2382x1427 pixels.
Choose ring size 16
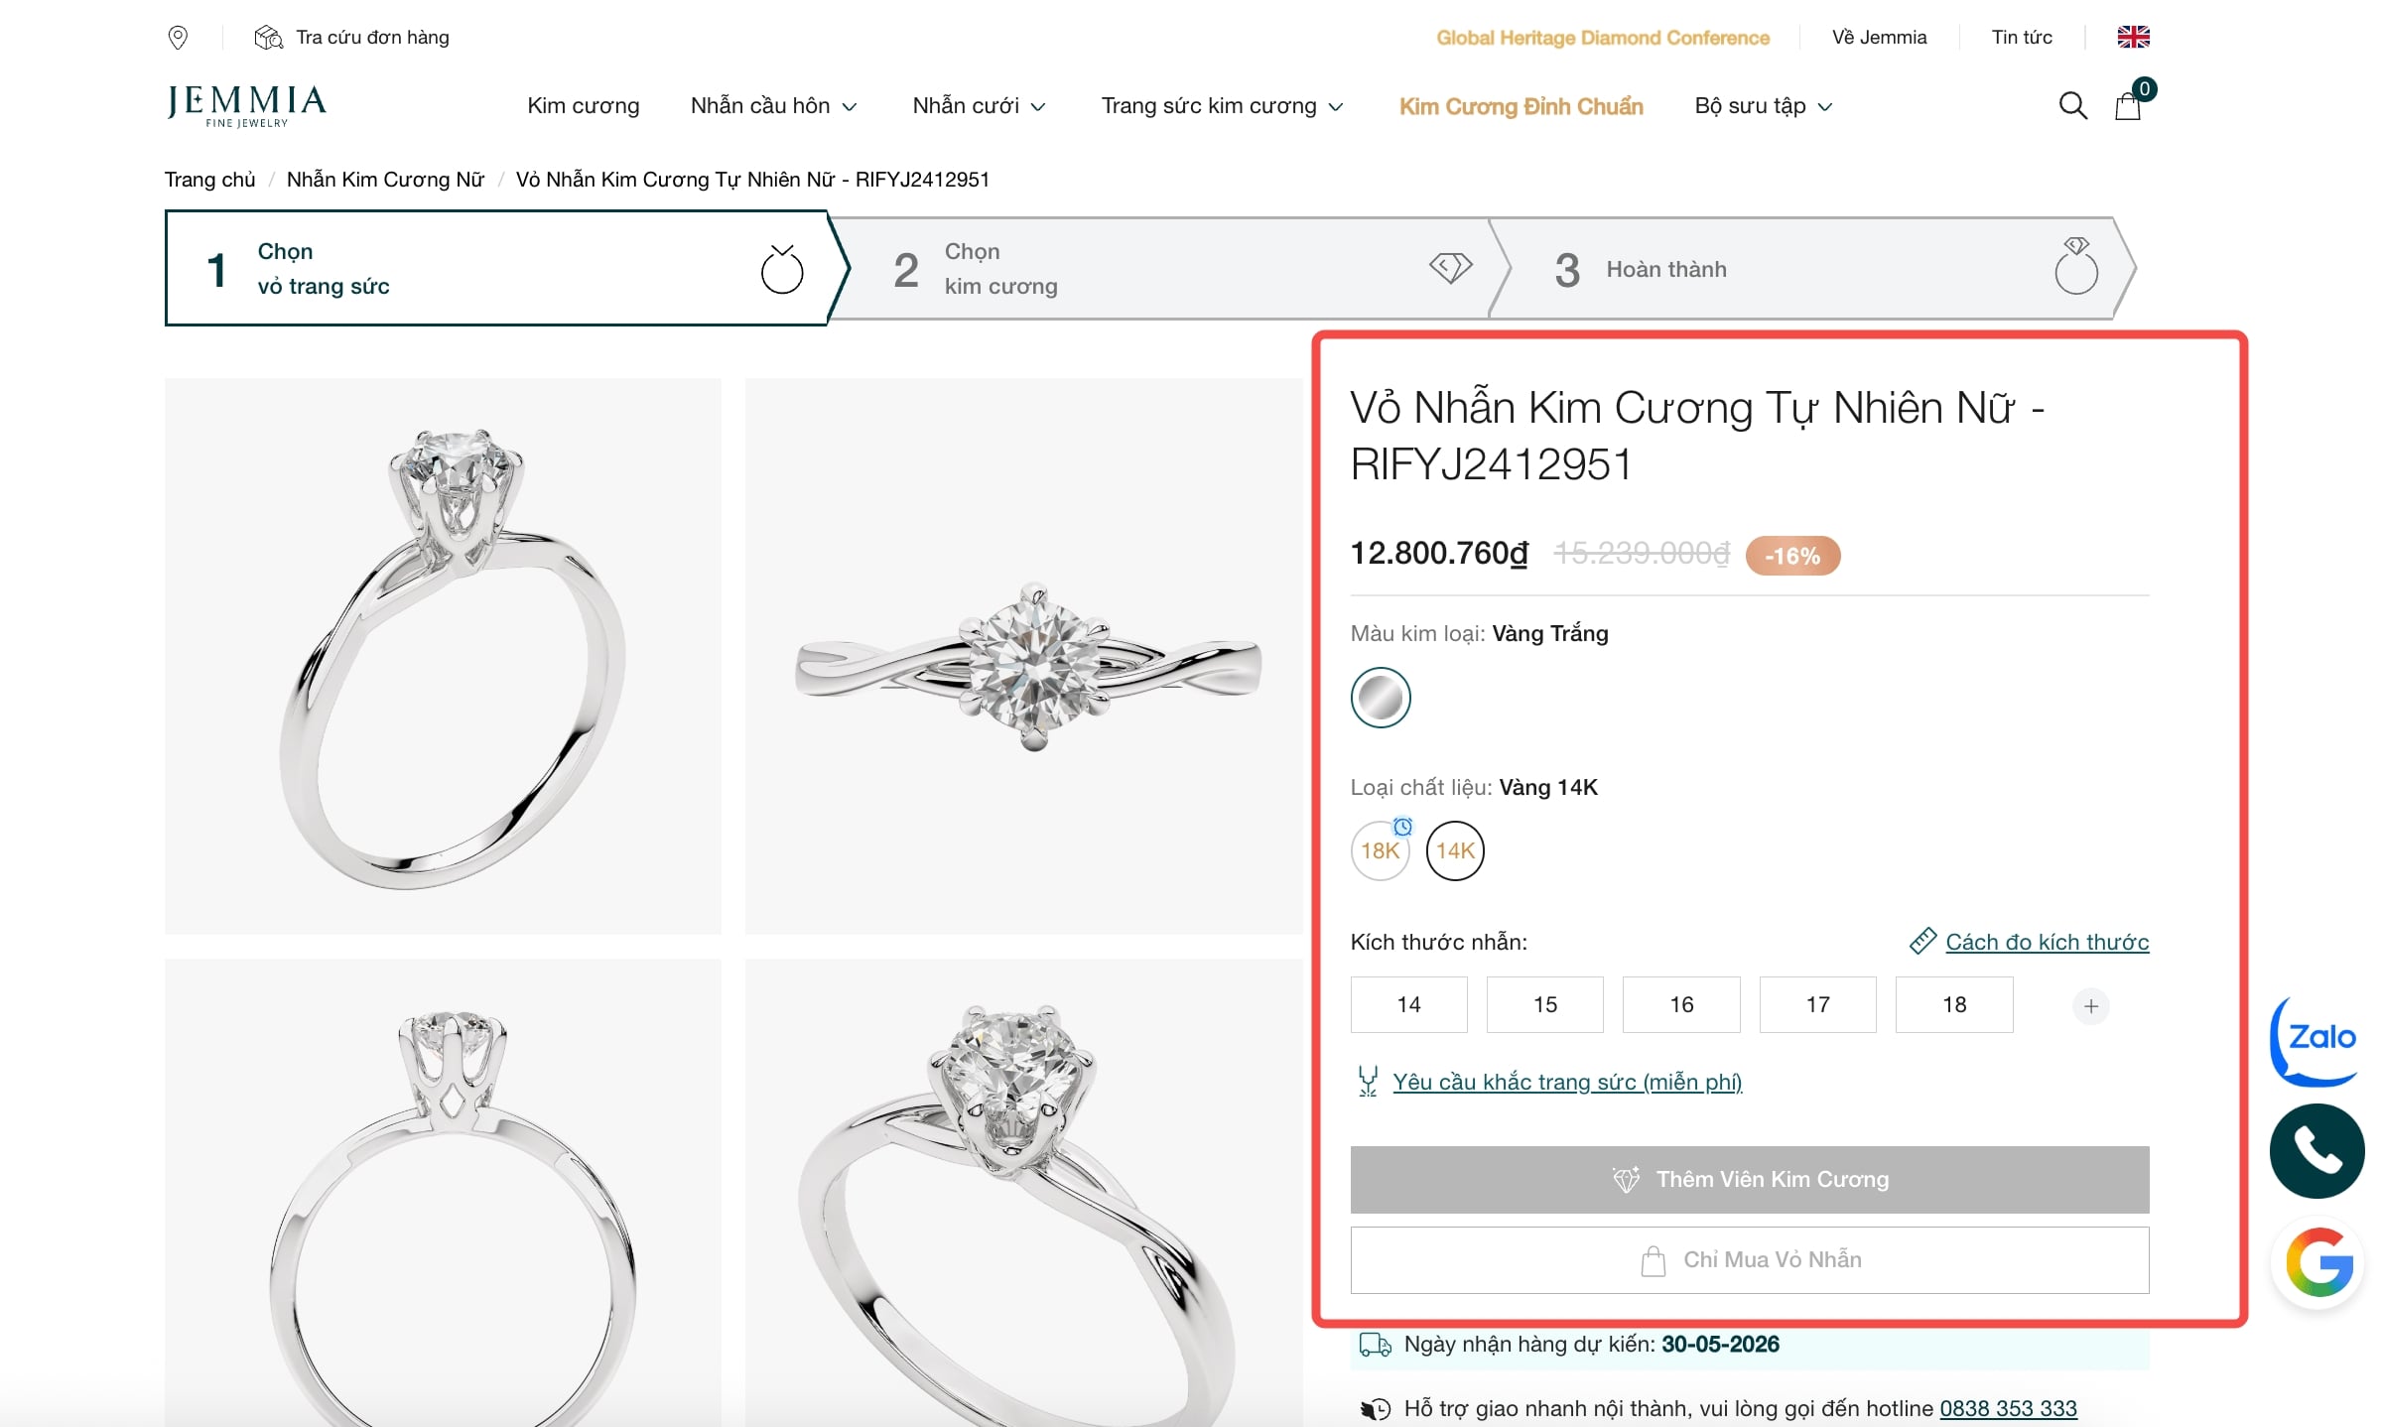(1681, 1004)
